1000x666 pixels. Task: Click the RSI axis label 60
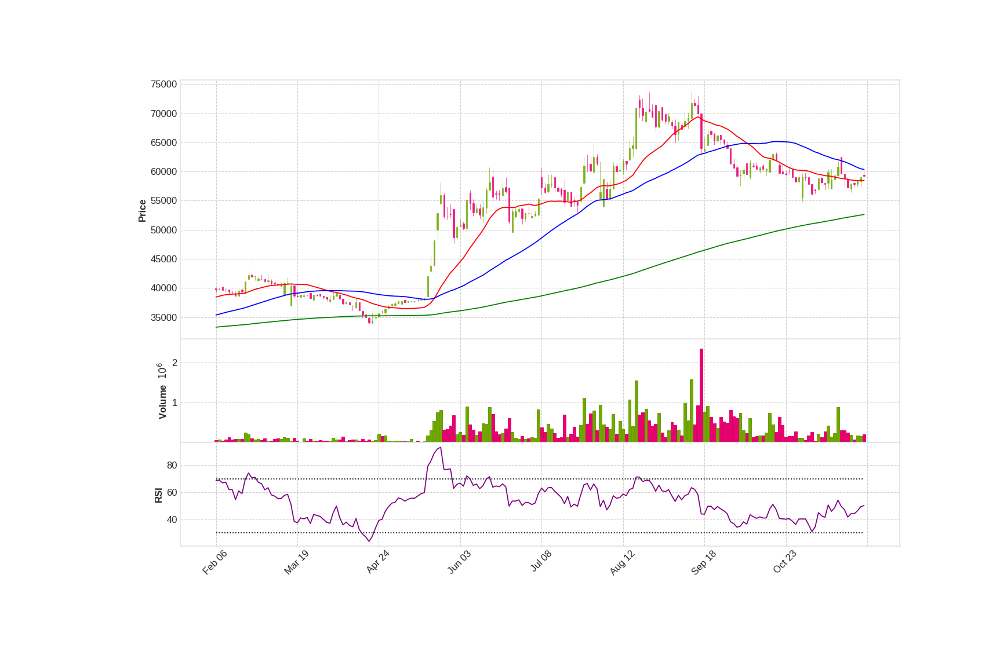(172, 493)
